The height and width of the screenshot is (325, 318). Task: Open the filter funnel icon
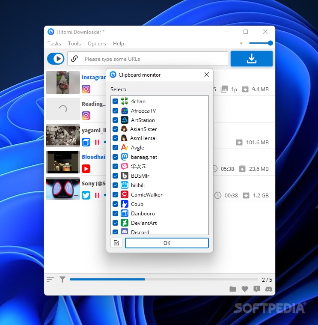(62, 280)
